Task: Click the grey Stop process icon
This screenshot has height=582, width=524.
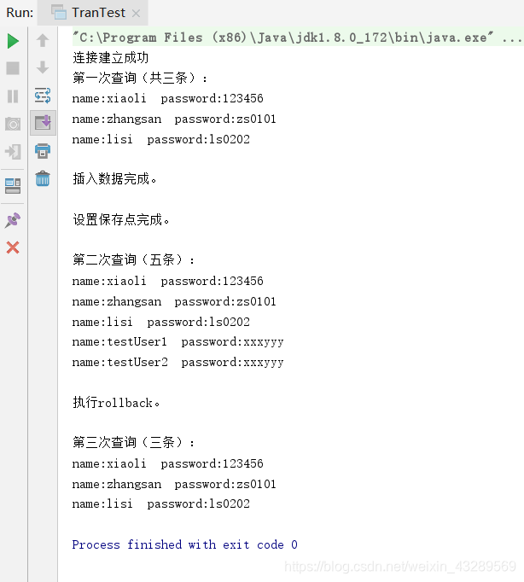Action: pos(13,68)
